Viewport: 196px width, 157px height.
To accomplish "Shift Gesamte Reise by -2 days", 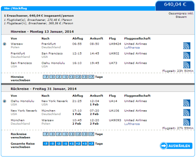I will [59, 144].
